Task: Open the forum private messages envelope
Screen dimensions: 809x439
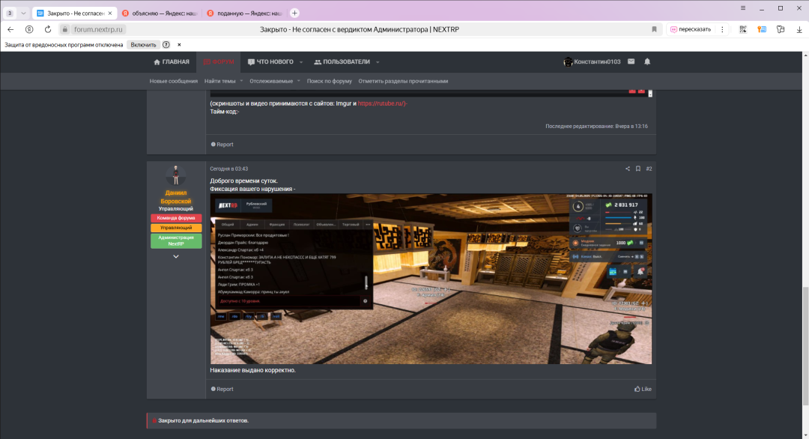Action: (631, 61)
